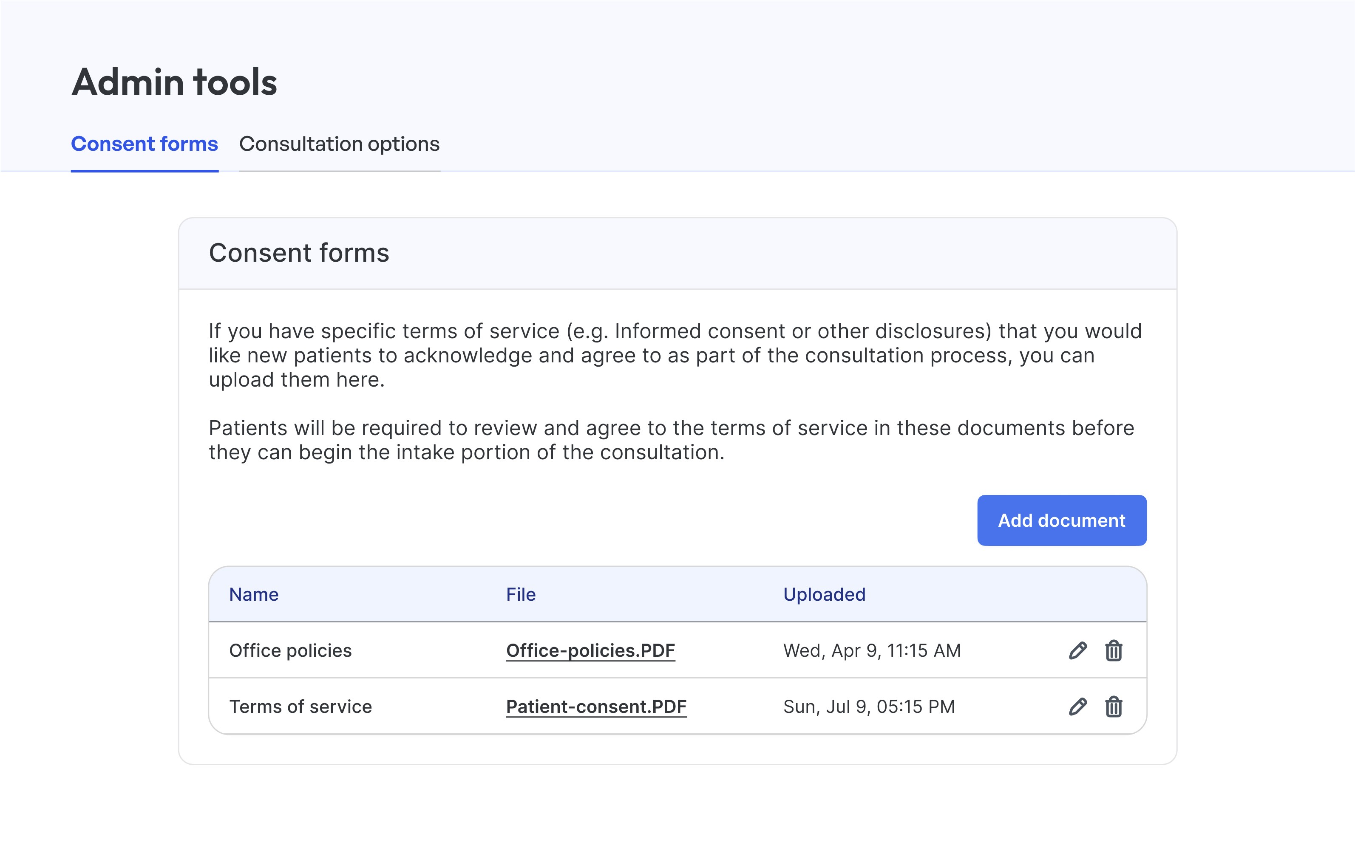1355x845 pixels.
Task: Click the Consent forms card heading
Action: point(298,253)
